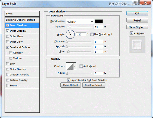Click the New Style button
Viewport: 153px width, 118px height.
137,27
